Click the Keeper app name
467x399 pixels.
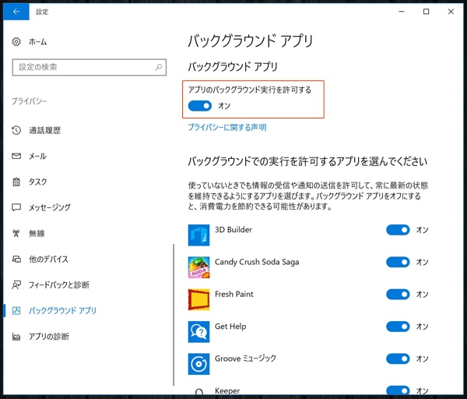coord(227,390)
